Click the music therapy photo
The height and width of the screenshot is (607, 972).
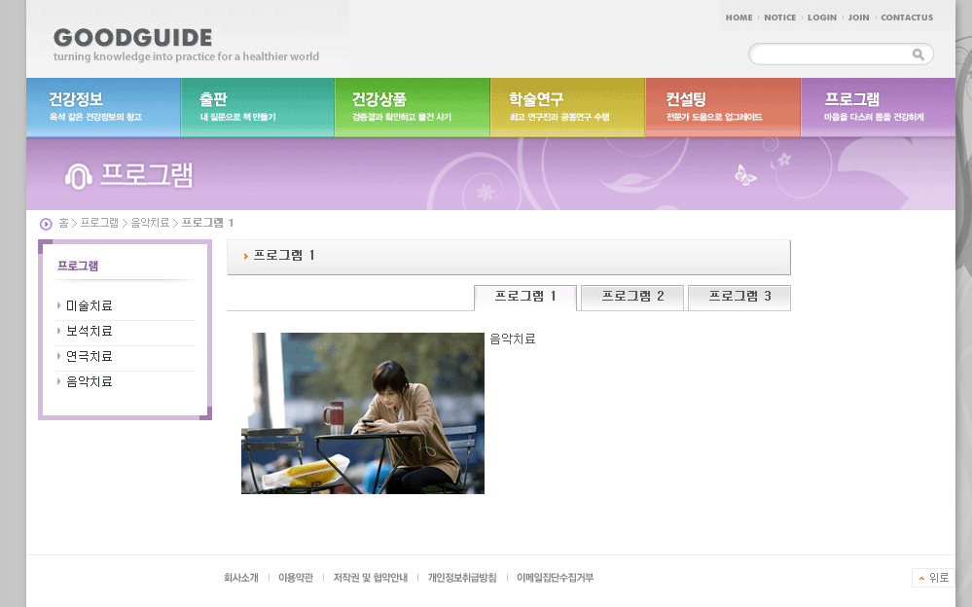[x=363, y=413]
